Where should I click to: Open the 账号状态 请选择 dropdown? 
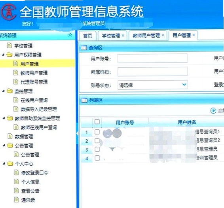click(x=152, y=85)
